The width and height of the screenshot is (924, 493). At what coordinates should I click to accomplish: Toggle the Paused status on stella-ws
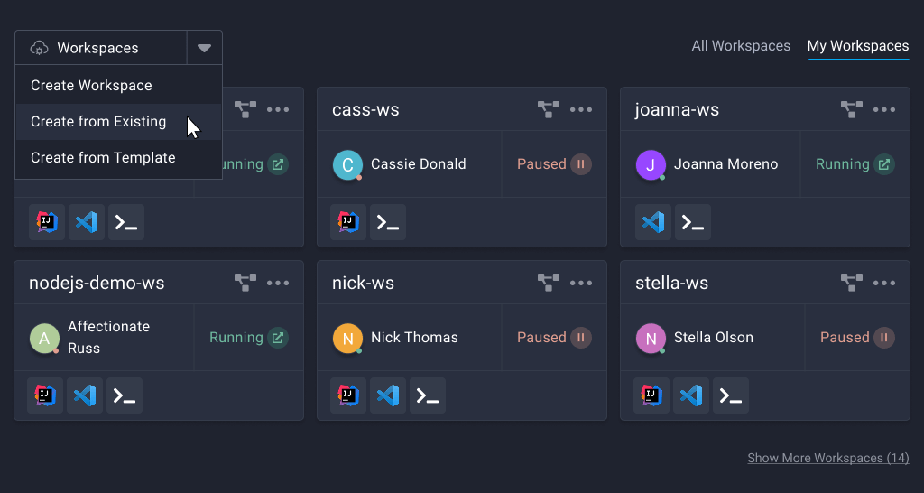click(x=884, y=338)
